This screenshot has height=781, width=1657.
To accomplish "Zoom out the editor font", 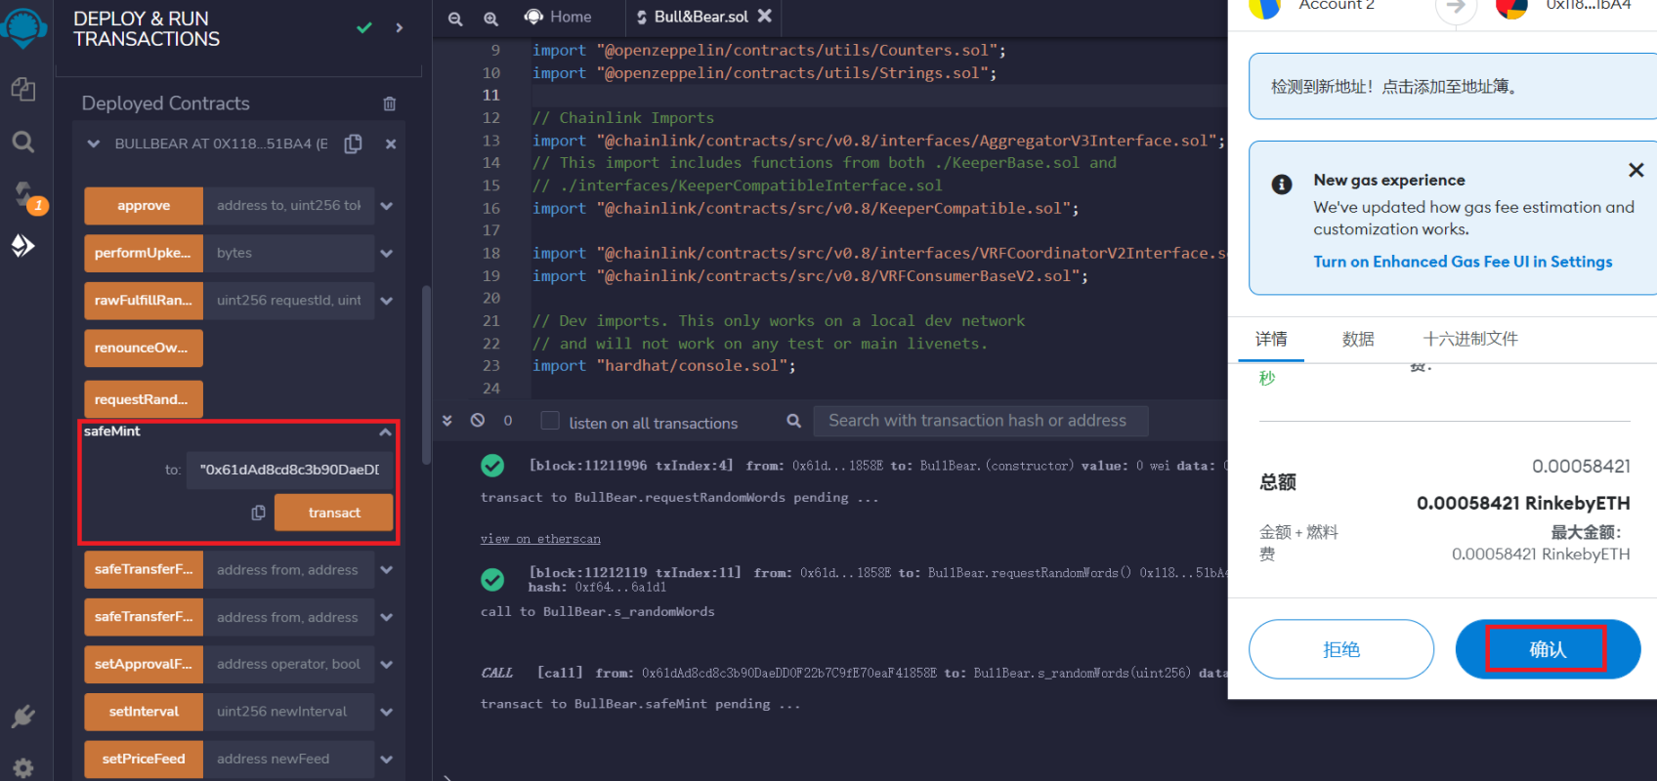I will (x=455, y=18).
